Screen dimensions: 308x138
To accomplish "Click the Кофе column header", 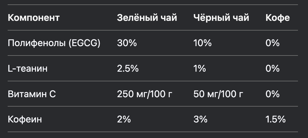I will (x=278, y=18).
